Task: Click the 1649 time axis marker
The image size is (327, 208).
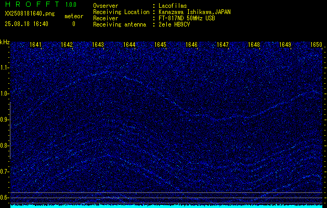Action: click(285, 45)
